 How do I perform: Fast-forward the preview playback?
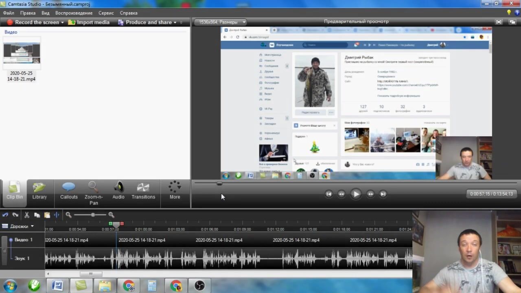tap(370, 194)
